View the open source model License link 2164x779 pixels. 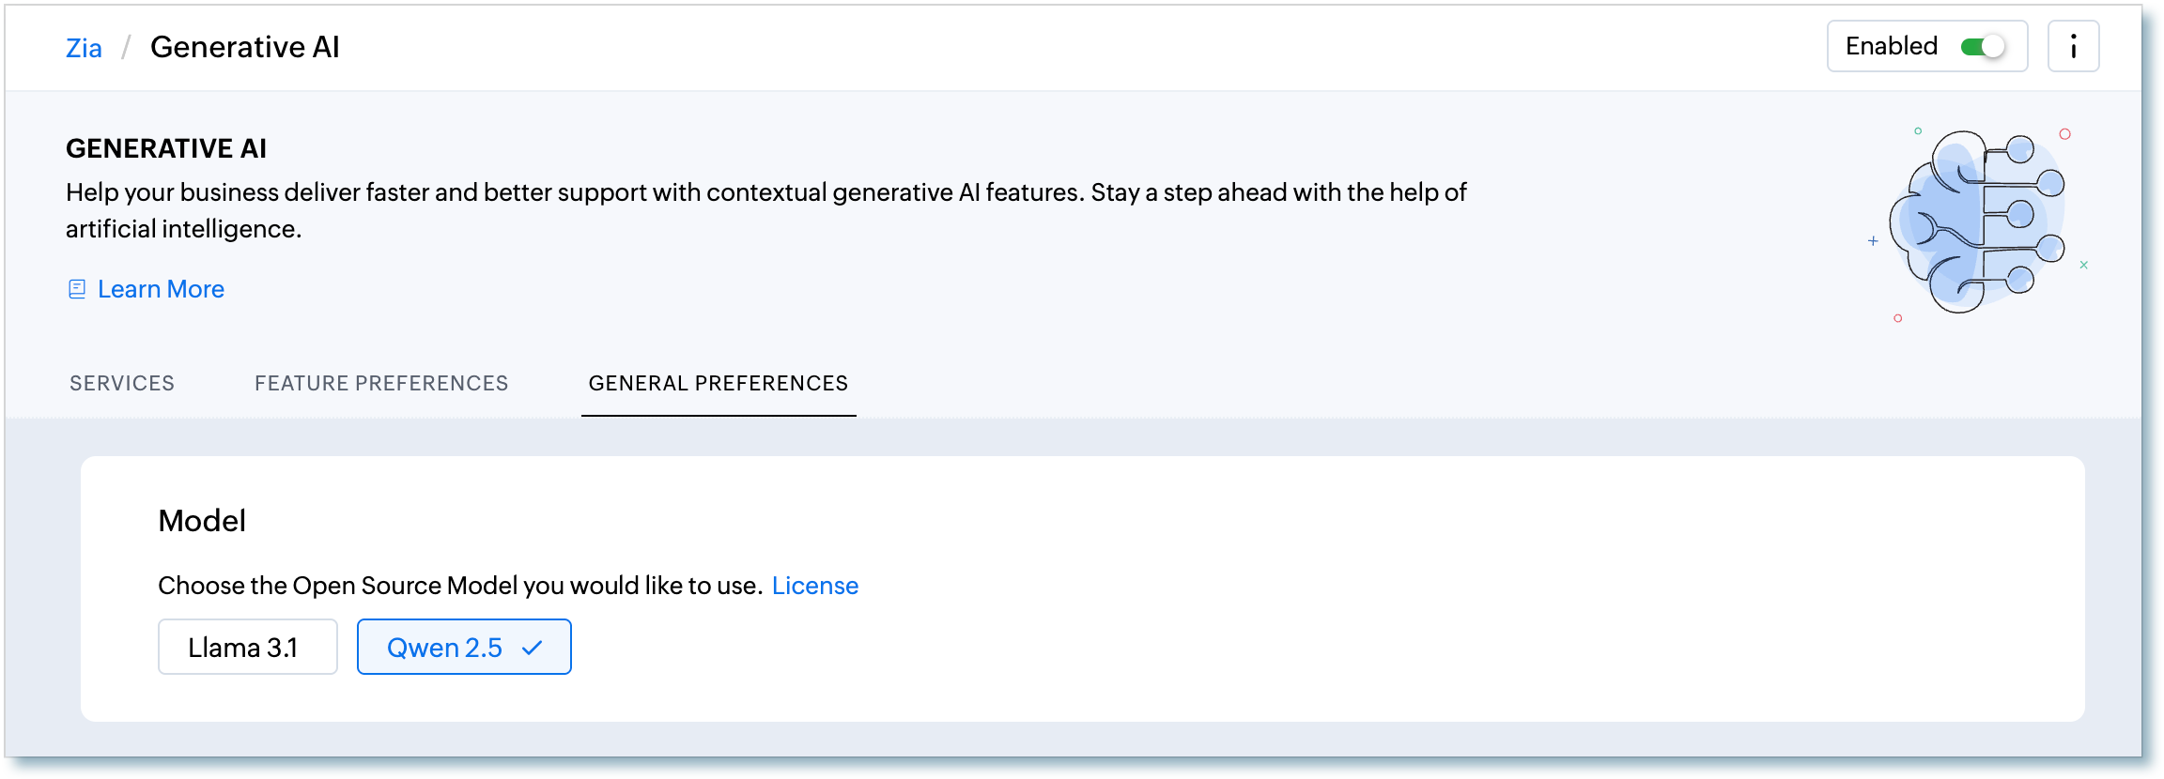click(814, 586)
